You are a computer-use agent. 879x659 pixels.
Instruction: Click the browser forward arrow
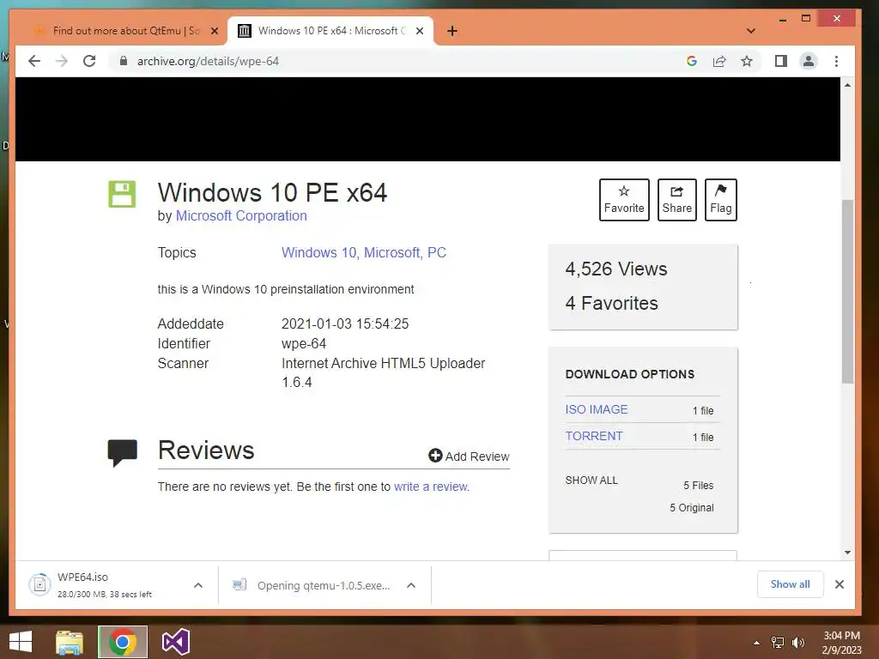(x=62, y=61)
